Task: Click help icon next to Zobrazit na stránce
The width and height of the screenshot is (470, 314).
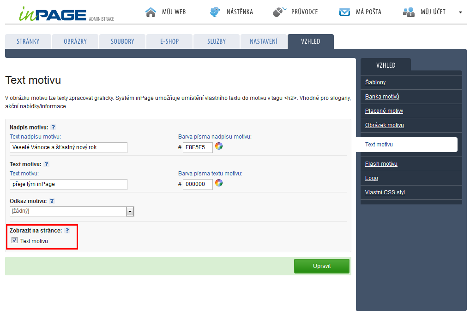Action: (67, 231)
